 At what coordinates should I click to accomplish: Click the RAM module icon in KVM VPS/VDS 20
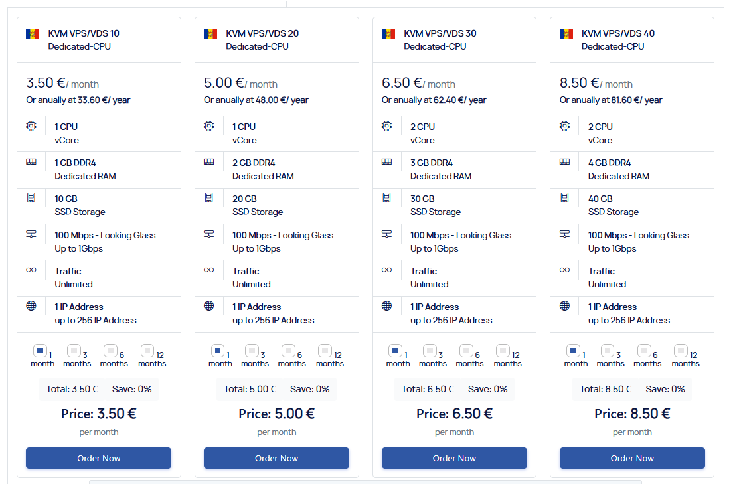click(208, 161)
